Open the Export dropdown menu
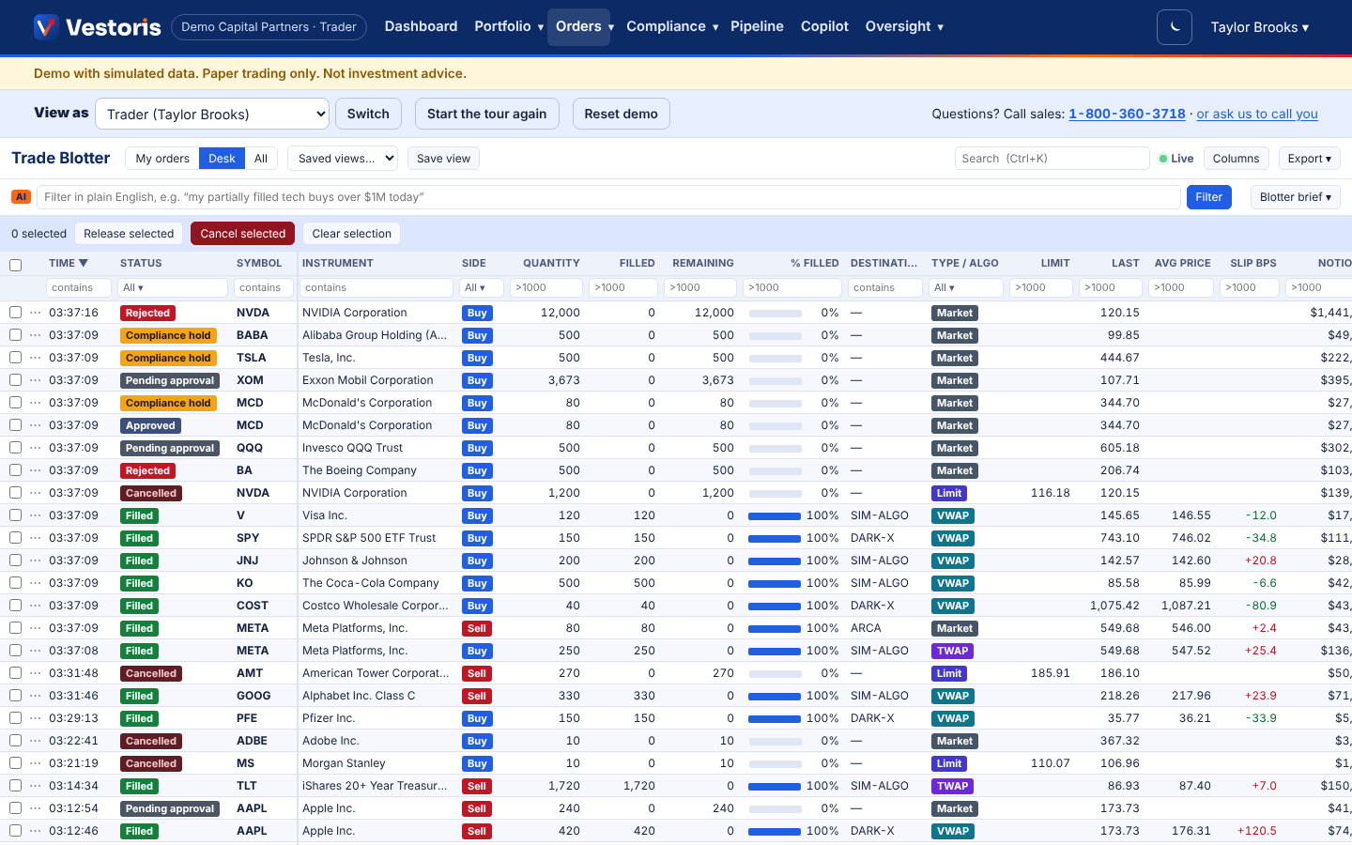1352x845 pixels. (x=1309, y=159)
